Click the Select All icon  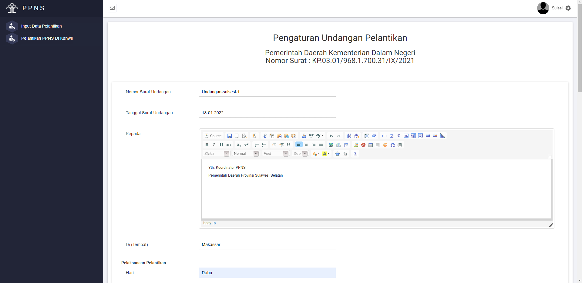click(x=367, y=136)
